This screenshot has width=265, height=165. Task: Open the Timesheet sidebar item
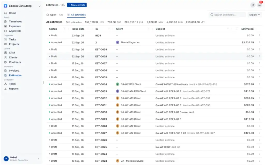pyautogui.click(x=15, y=21)
